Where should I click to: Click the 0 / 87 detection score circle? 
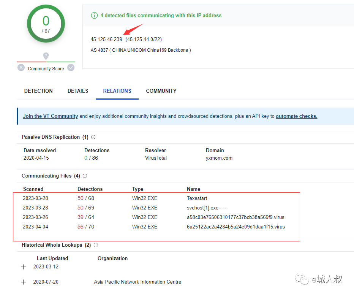[x=46, y=24]
